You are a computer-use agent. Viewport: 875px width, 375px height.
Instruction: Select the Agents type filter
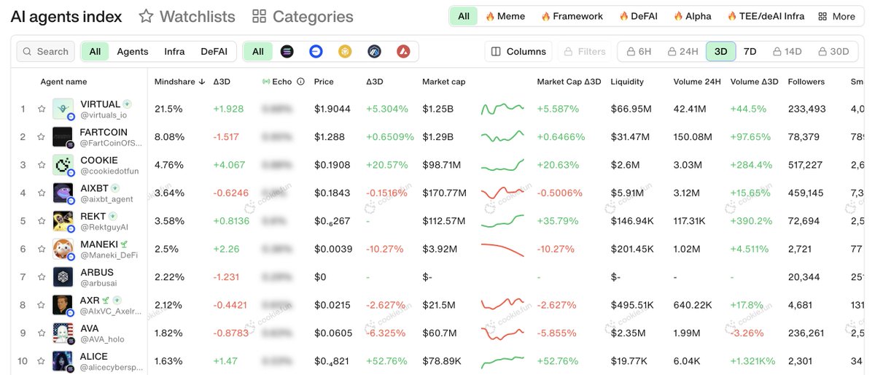(x=133, y=52)
